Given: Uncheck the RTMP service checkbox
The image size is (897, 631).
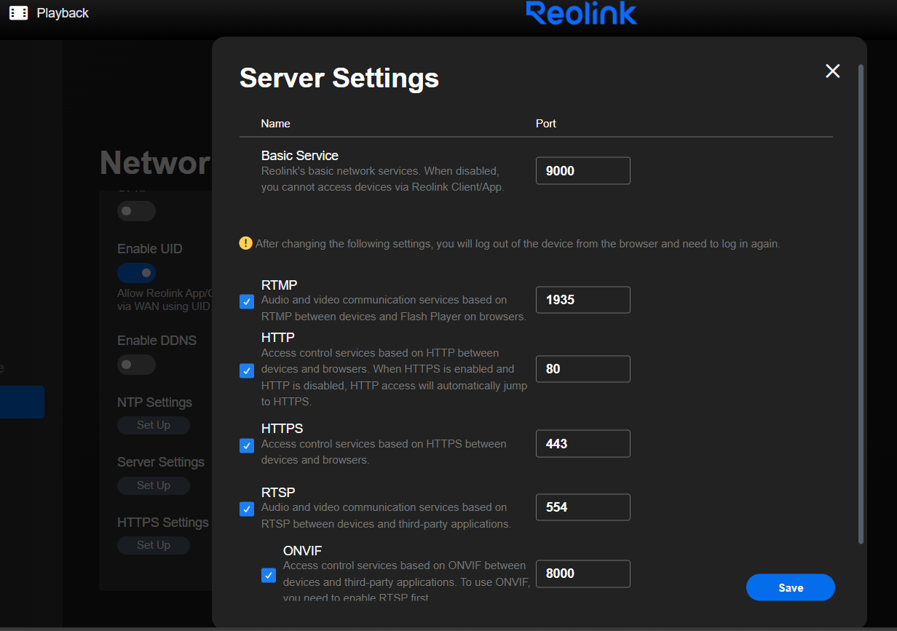Looking at the screenshot, I should tap(247, 301).
